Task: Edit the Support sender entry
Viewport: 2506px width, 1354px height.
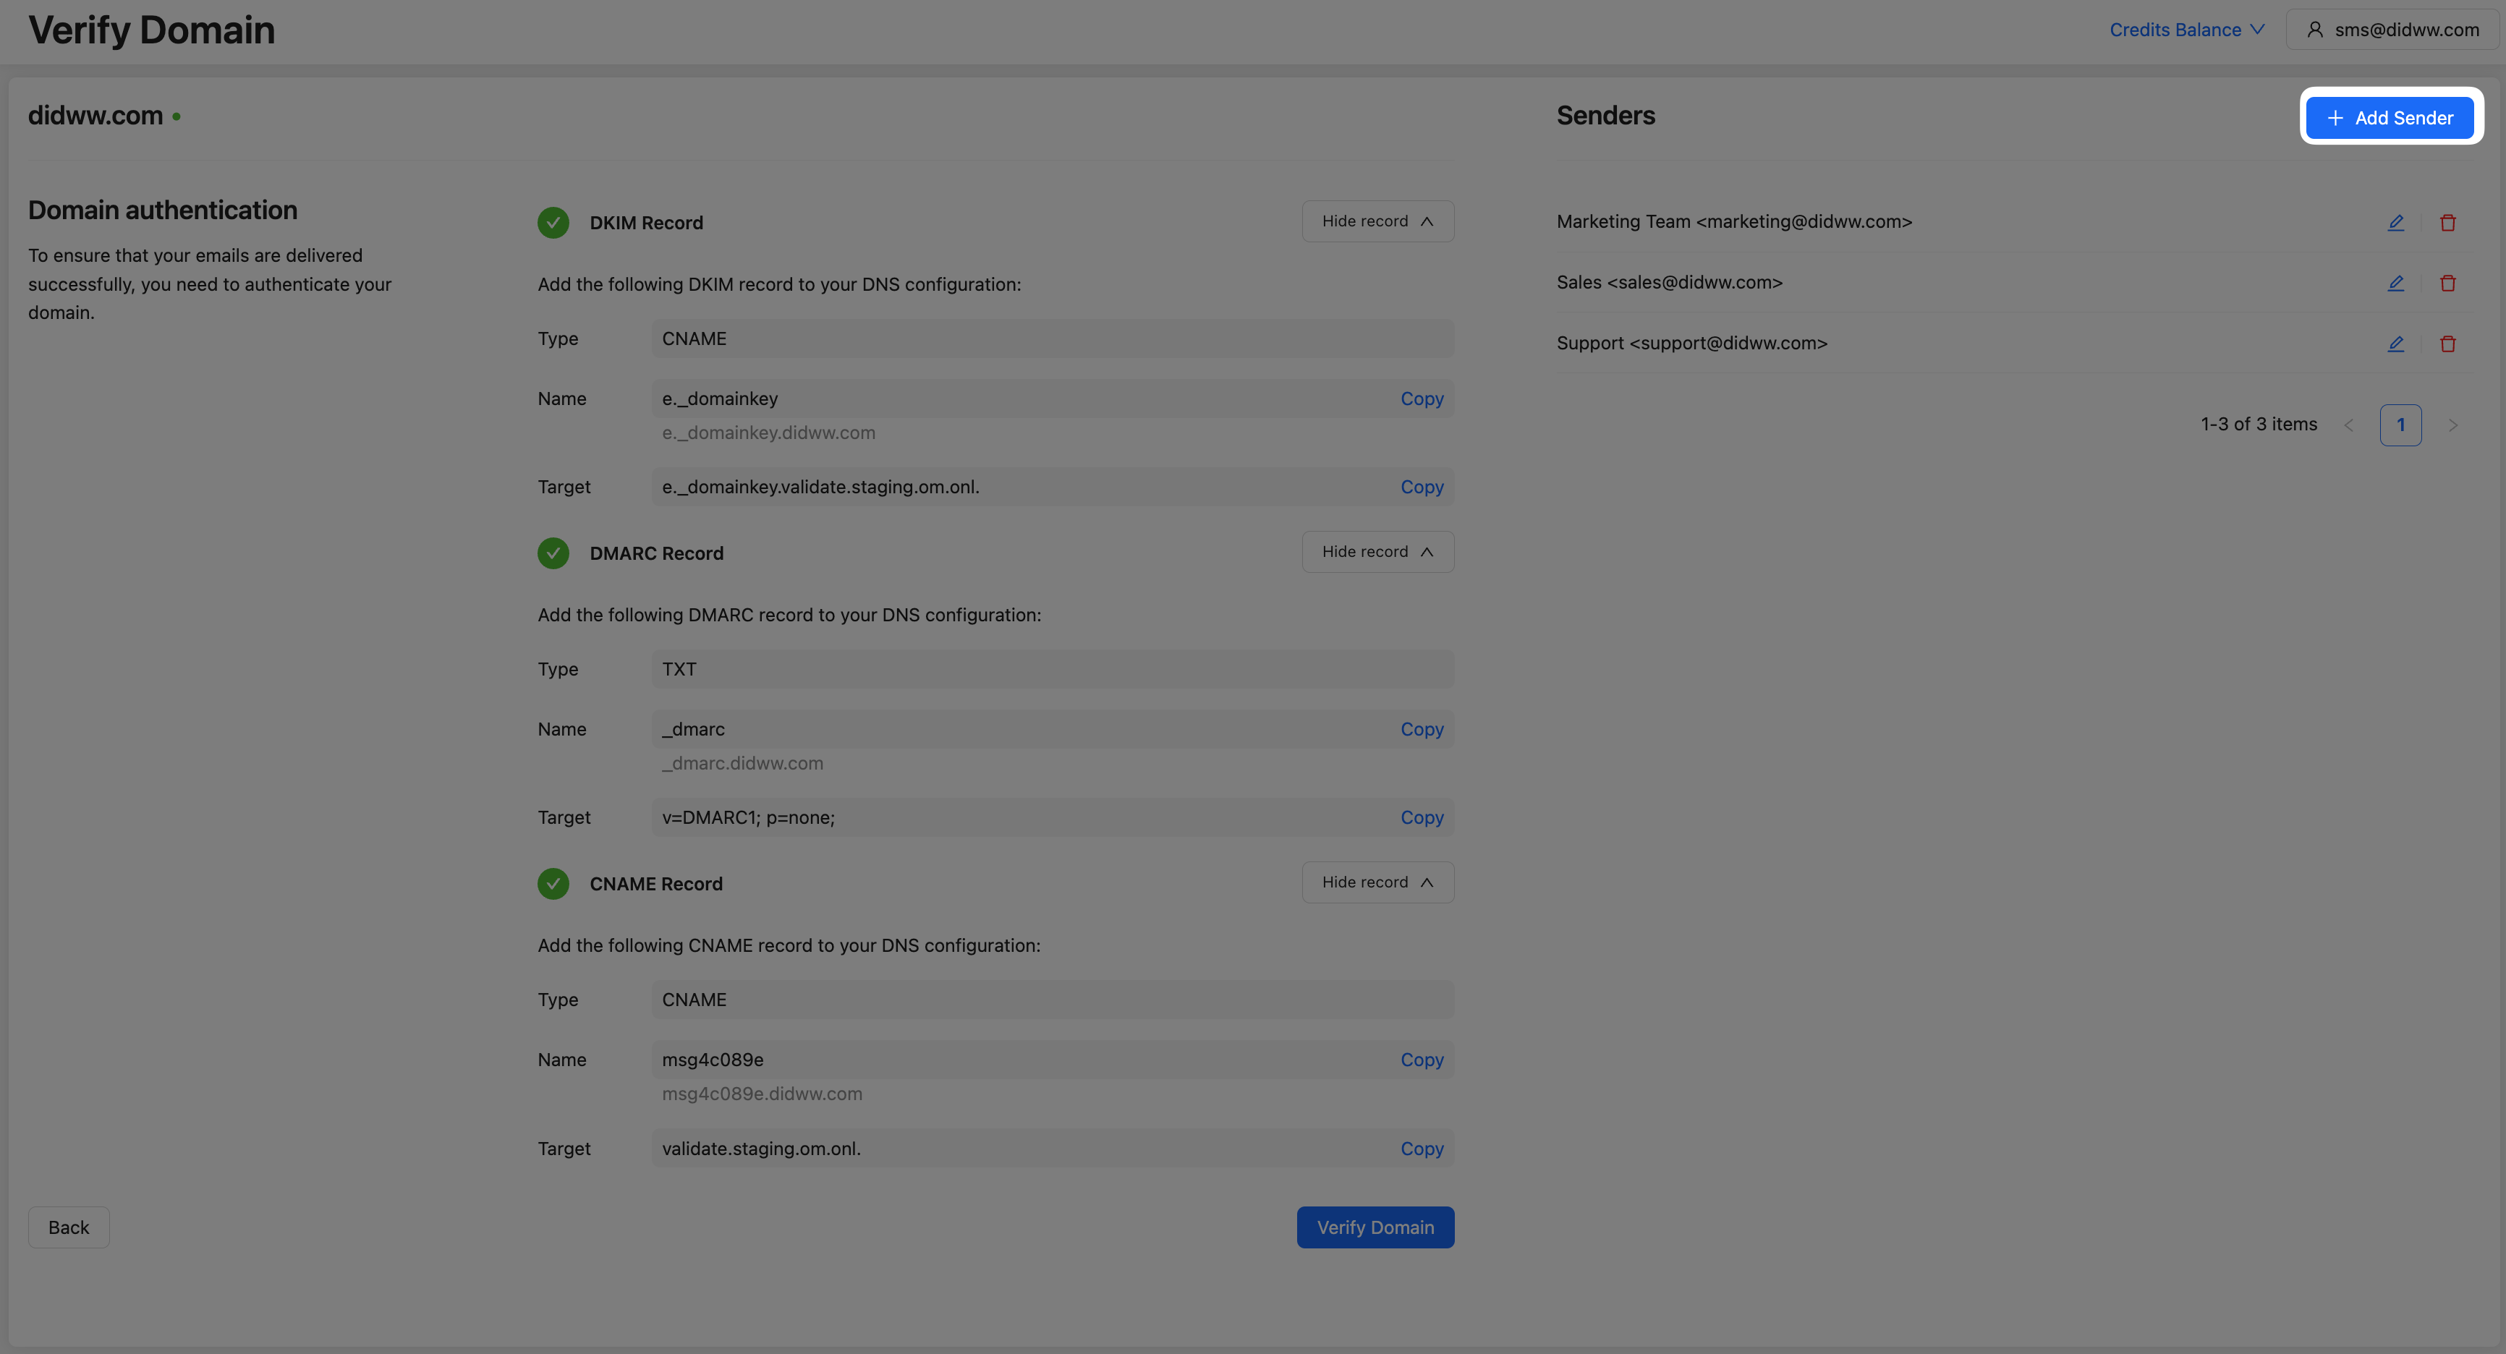Action: [x=2395, y=344]
